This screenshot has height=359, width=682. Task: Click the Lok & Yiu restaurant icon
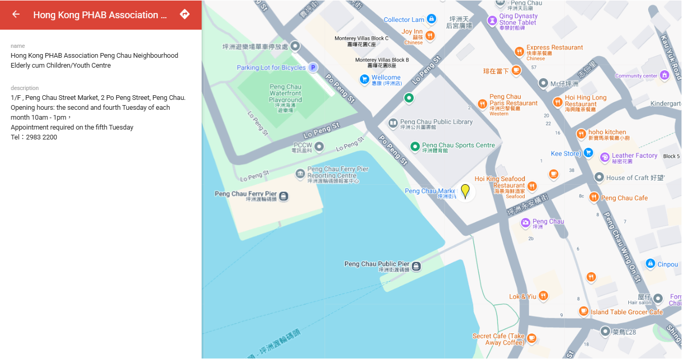[x=543, y=296]
